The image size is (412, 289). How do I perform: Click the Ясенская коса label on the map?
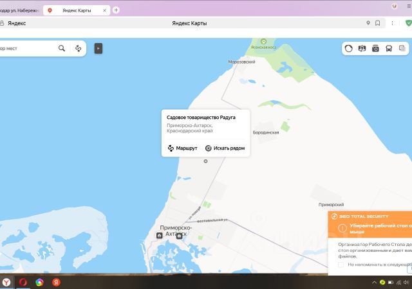[263, 48]
